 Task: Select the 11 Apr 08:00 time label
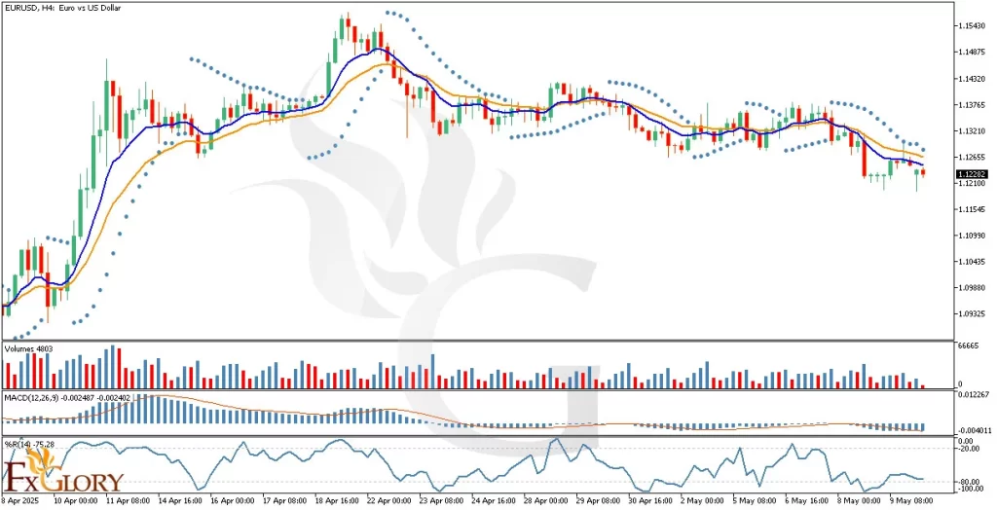tap(129, 501)
